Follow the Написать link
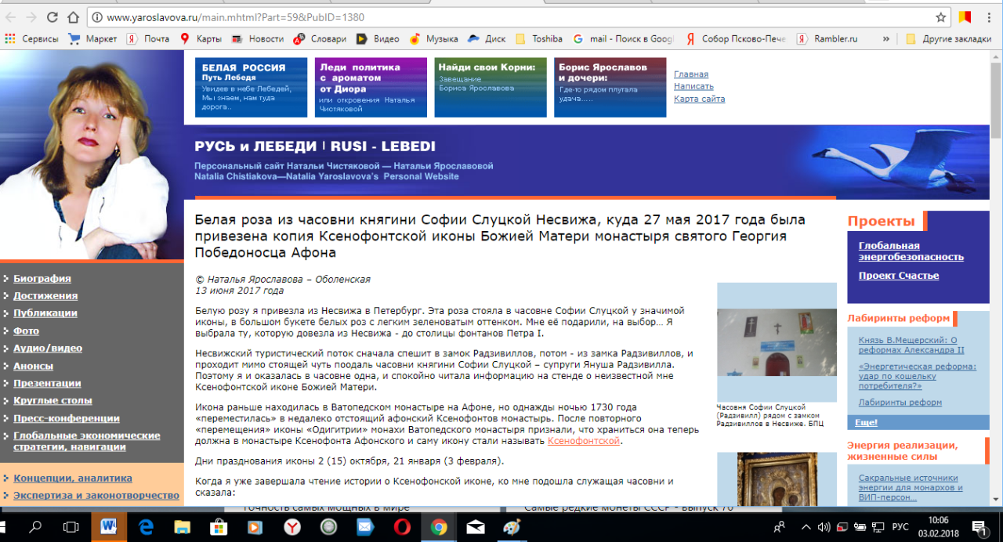Viewport: 1003px width, 542px height. 693,86
